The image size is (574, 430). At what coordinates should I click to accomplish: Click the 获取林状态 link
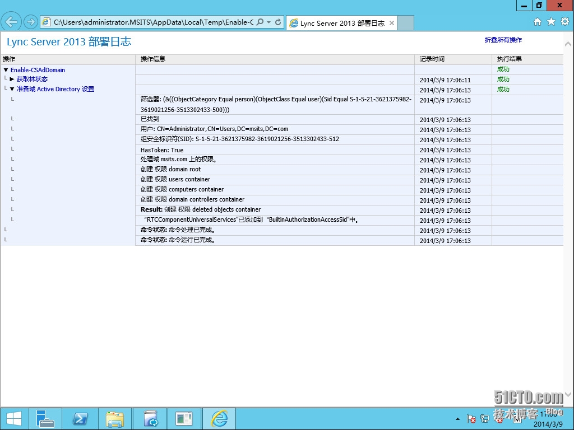pos(32,79)
